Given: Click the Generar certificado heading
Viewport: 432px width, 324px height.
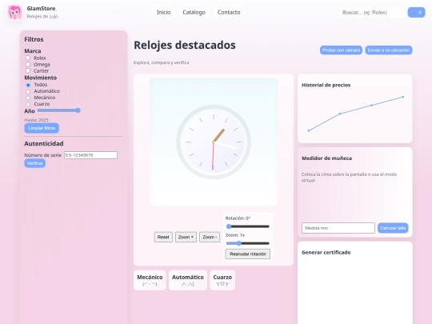Looking at the screenshot, I should coord(326,253).
